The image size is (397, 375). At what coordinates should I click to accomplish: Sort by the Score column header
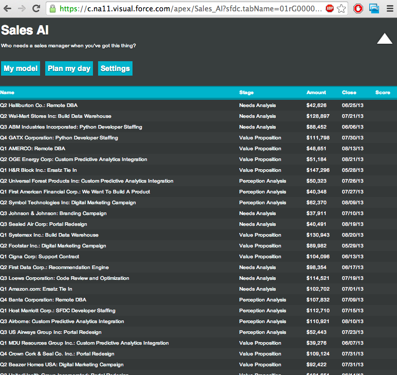(x=383, y=93)
